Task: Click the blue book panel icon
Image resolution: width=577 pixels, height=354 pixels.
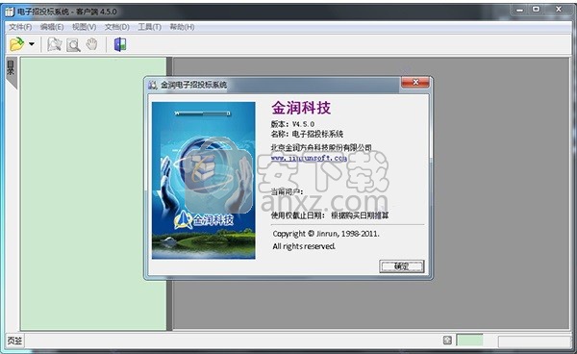Action: pyautogui.click(x=120, y=44)
